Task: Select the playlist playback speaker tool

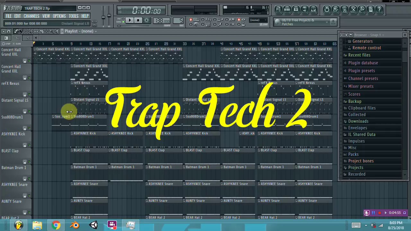Action: pos(57,31)
